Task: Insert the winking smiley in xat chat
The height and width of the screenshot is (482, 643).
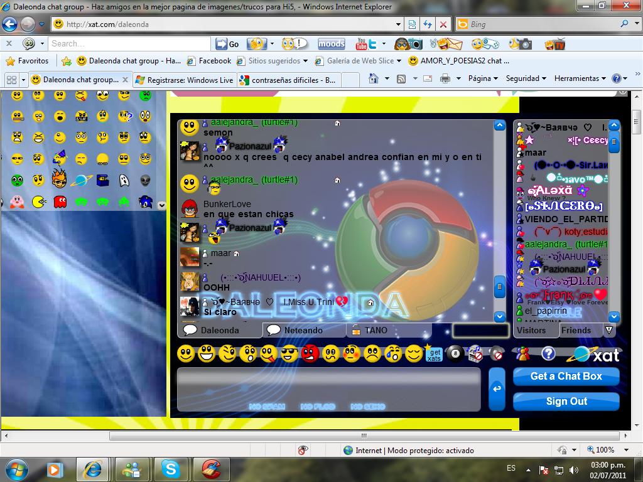Action: coord(227,353)
